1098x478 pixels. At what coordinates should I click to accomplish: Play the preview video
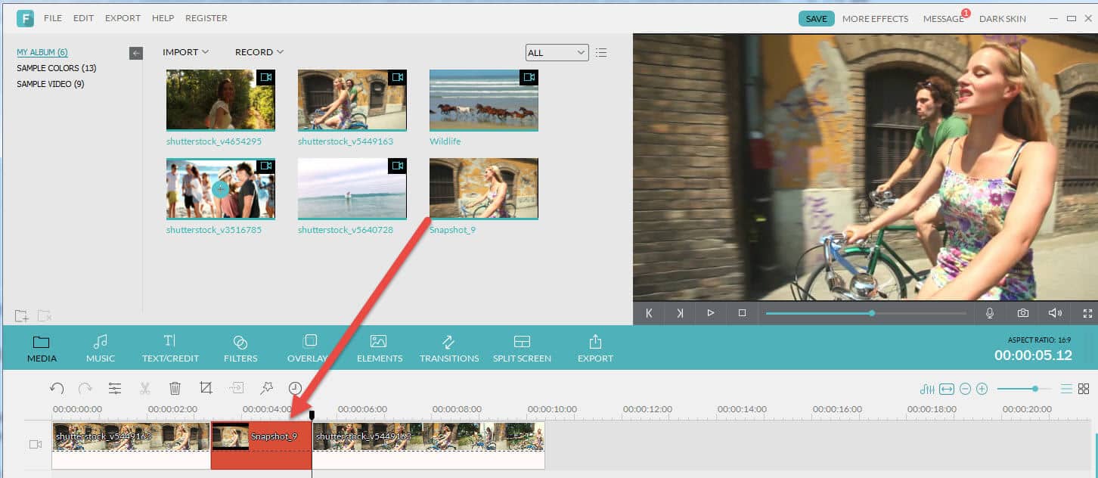711,313
